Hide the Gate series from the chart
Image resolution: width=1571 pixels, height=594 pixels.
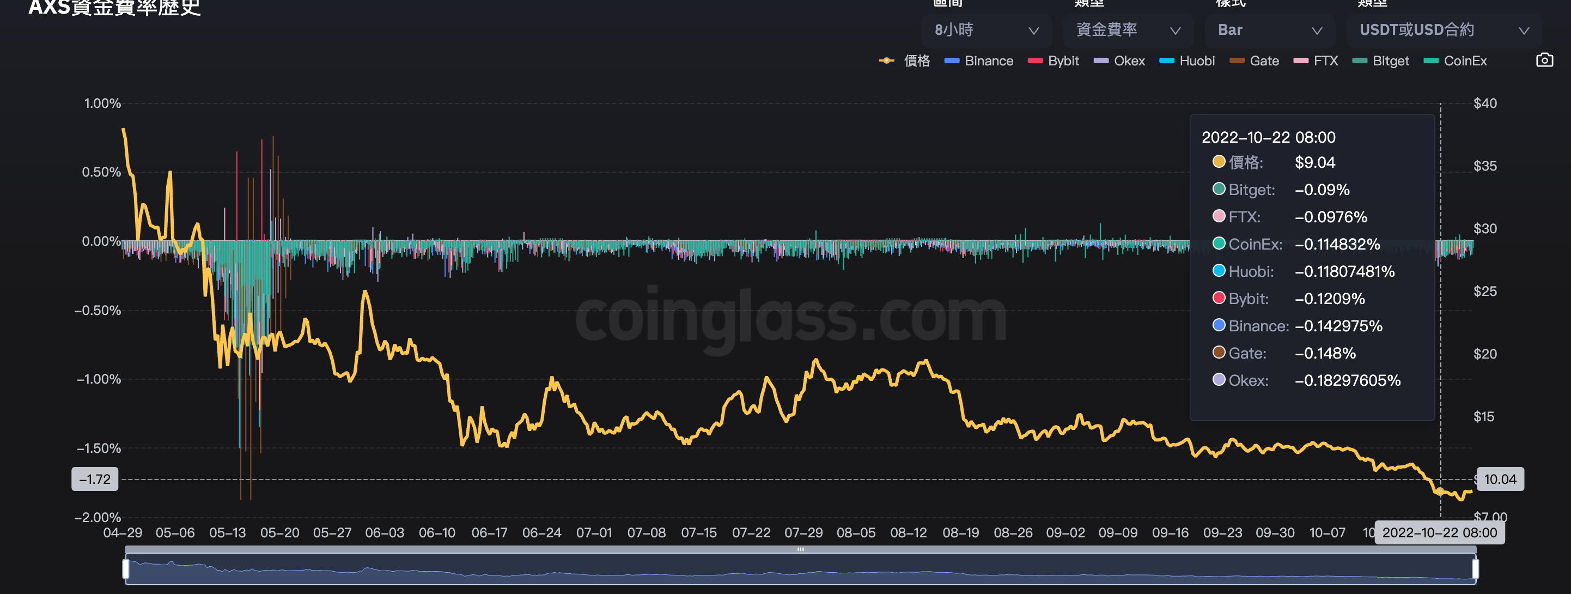pos(1255,60)
